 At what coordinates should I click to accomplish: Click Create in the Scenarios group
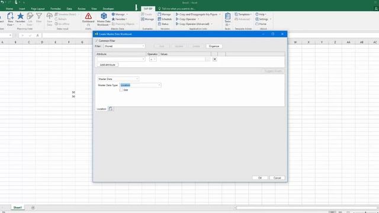tap(146, 14)
